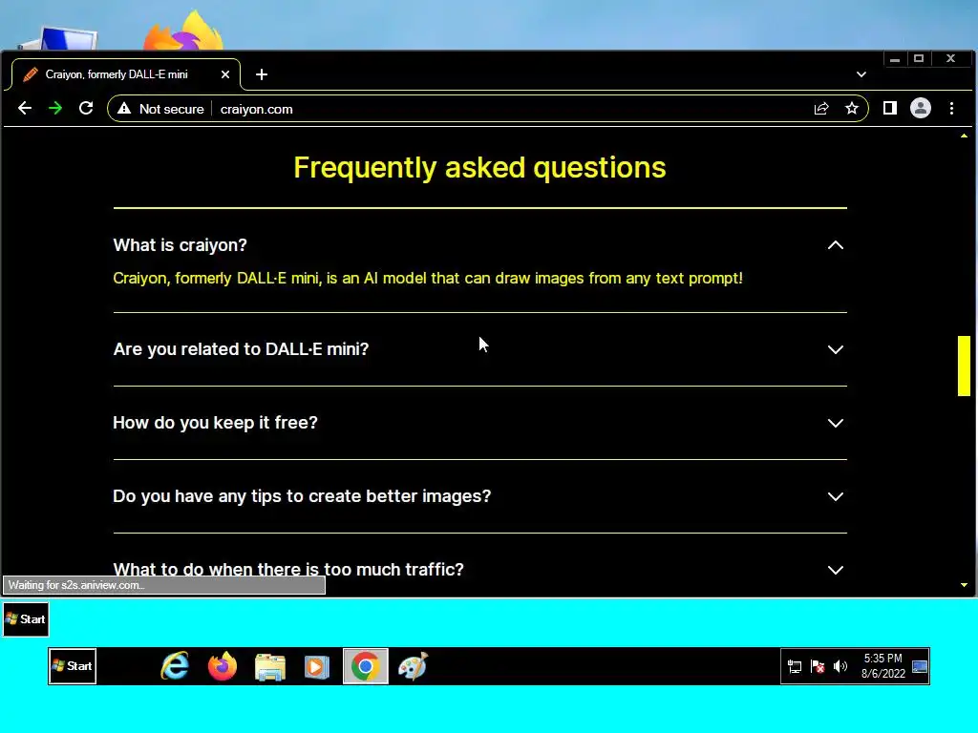Go forward with the green arrow
The width and height of the screenshot is (978, 733).
tap(55, 109)
